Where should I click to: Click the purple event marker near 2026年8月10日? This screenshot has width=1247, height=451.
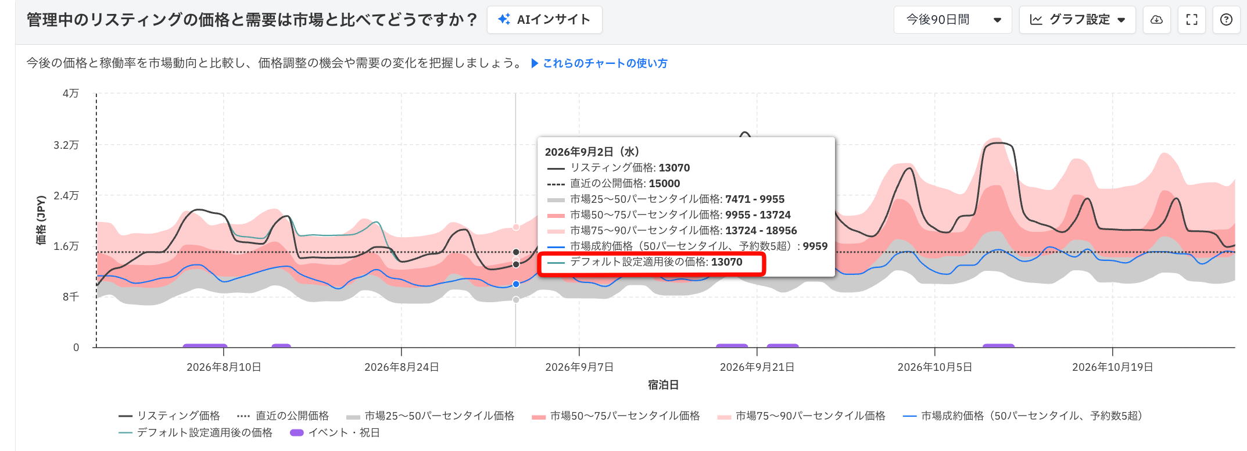[205, 346]
